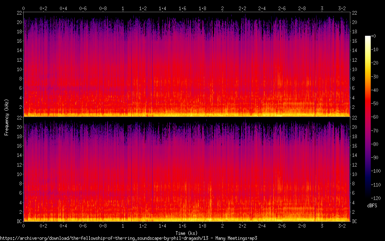
Task: Select the right 10 kHz tick of the lower channel
Action: pyautogui.click(x=354, y=174)
